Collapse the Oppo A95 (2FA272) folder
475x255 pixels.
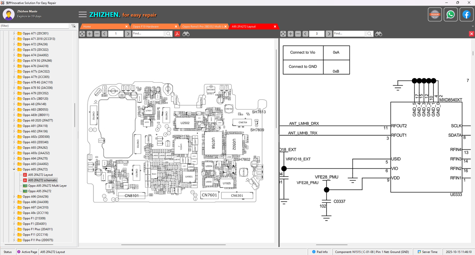[x=14, y=169]
